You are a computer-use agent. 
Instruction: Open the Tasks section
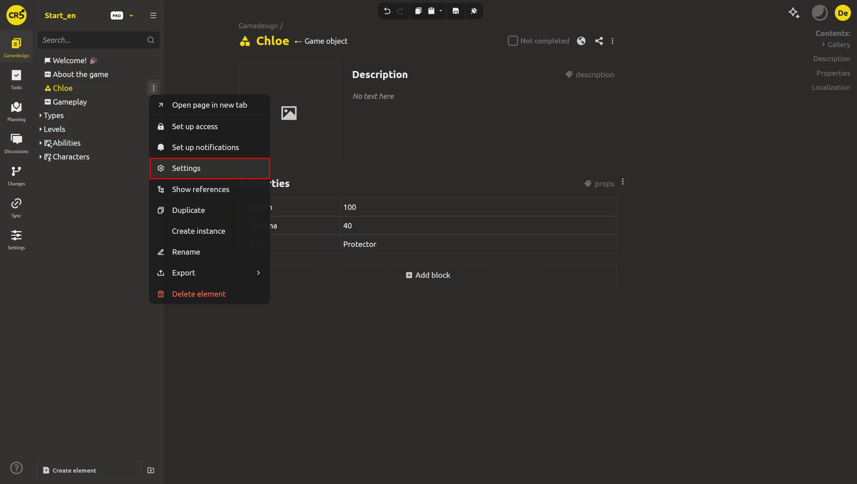(x=16, y=80)
